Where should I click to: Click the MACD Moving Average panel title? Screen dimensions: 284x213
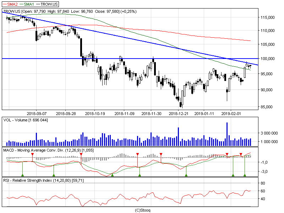coord(48,150)
